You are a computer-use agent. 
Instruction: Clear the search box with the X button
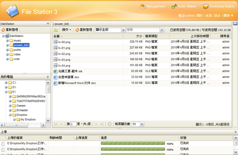coord(162,30)
